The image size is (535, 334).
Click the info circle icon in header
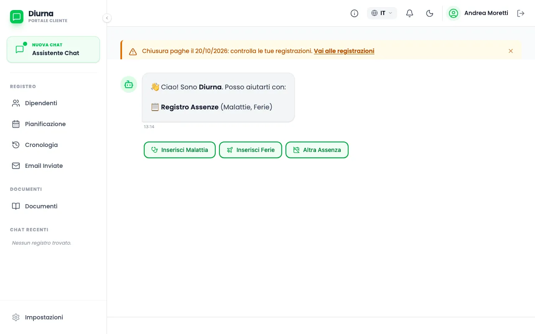click(354, 13)
